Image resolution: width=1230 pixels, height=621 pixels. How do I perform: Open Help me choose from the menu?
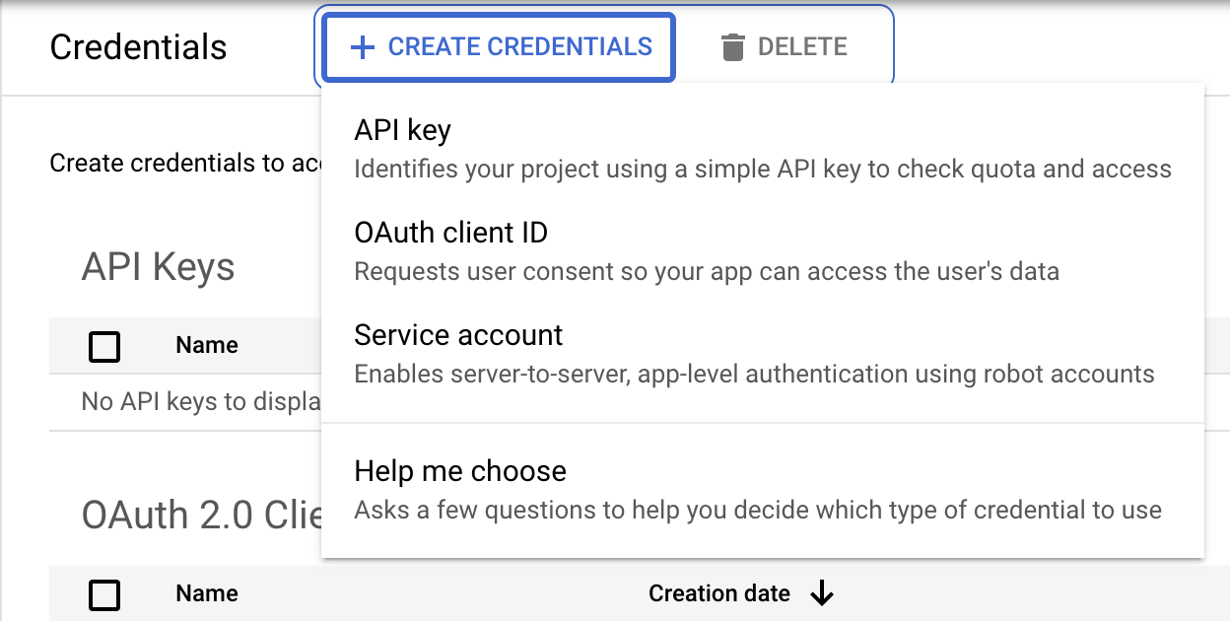(459, 471)
